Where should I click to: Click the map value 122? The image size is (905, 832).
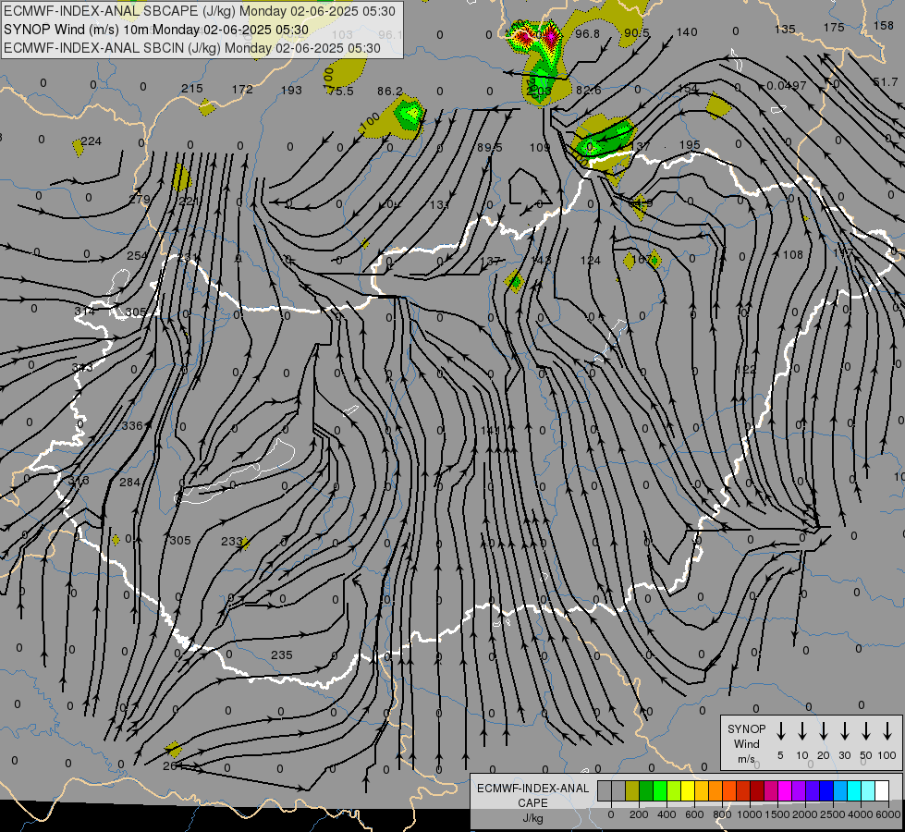point(746,369)
